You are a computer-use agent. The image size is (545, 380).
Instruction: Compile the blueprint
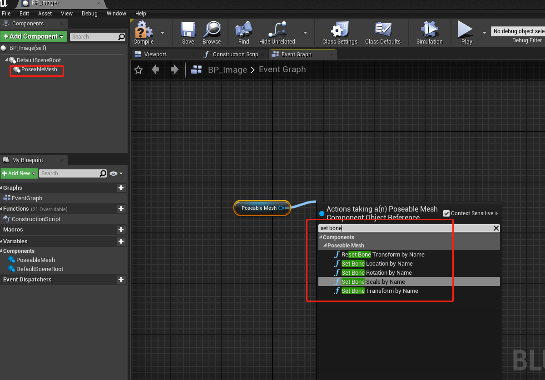(x=143, y=32)
